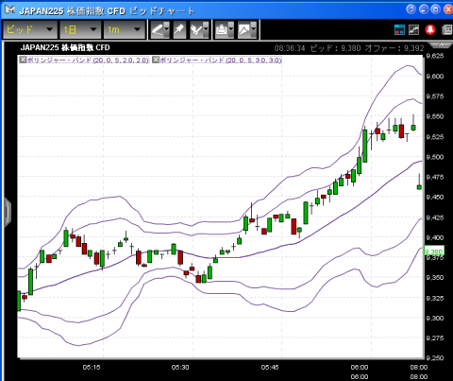Viewport: 453px width, 381px height.
Task: Click the 05:45 time axis label
Action: coord(270,367)
